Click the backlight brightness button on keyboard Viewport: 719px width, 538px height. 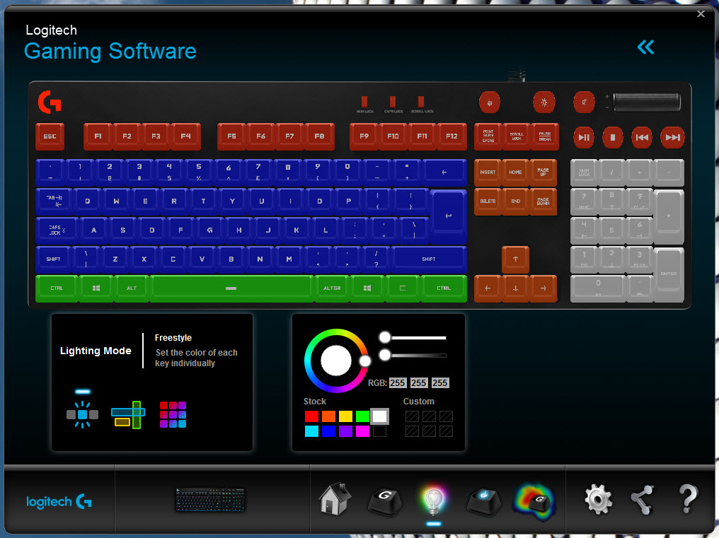(544, 103)
